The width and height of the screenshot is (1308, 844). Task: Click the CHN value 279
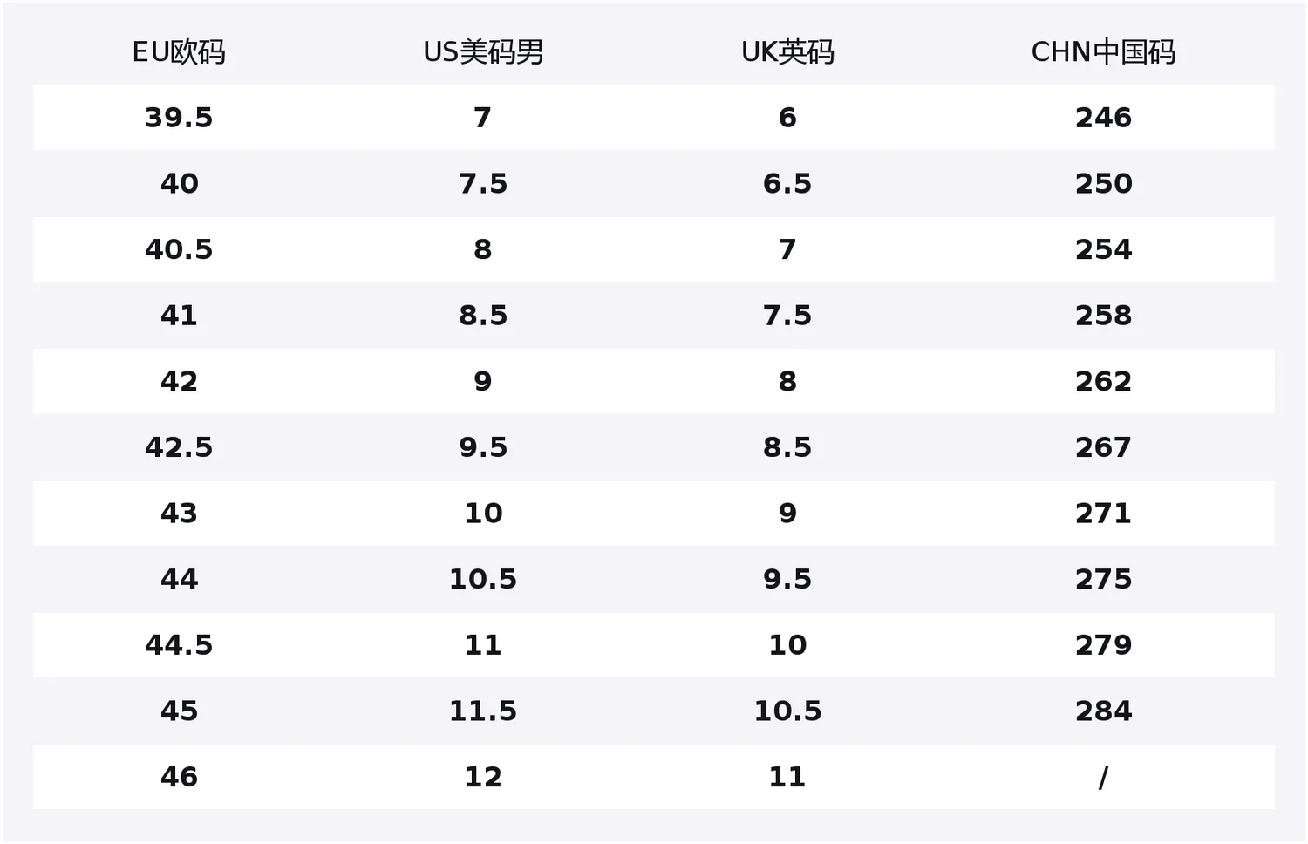point(1103,645)
